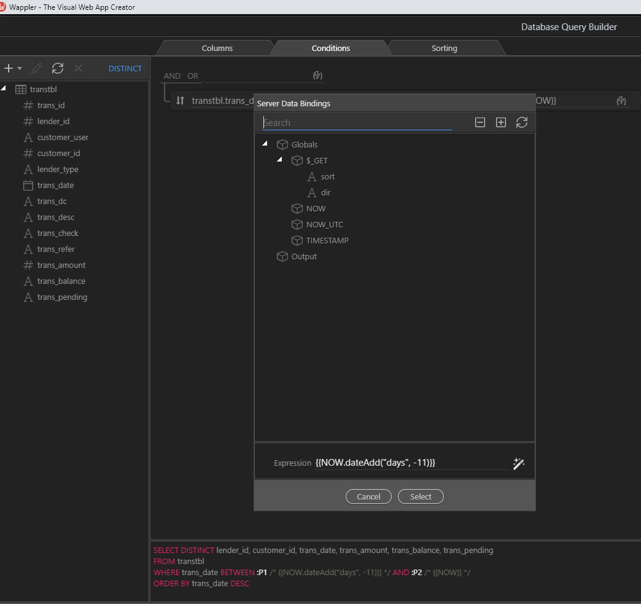
Task: Collapse all nodes with minus icon
Action: pos(480,122)
